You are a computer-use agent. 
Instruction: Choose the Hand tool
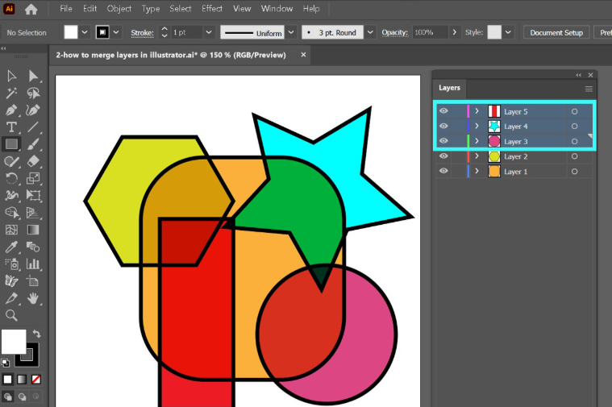(x=34, y=298)
